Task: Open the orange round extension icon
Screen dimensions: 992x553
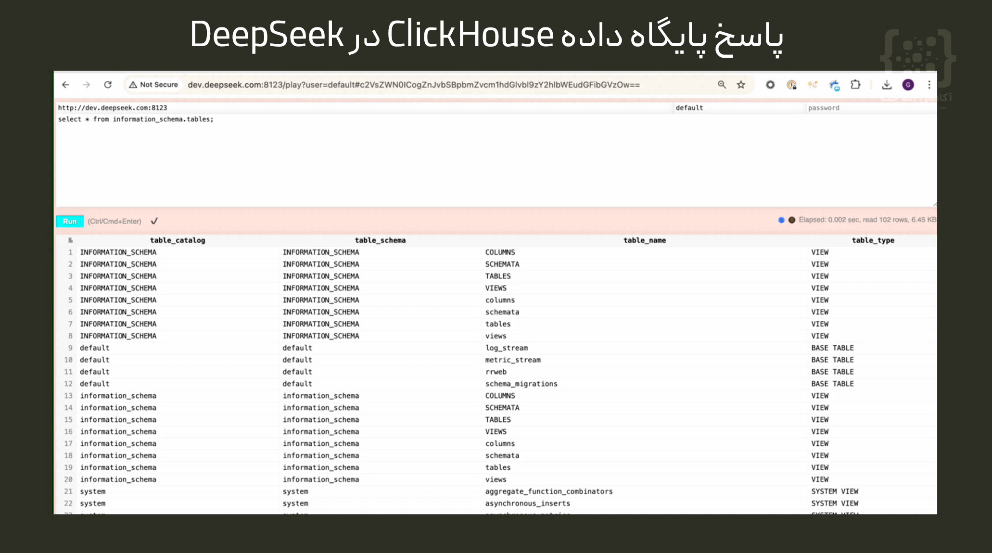Action: 791,85
